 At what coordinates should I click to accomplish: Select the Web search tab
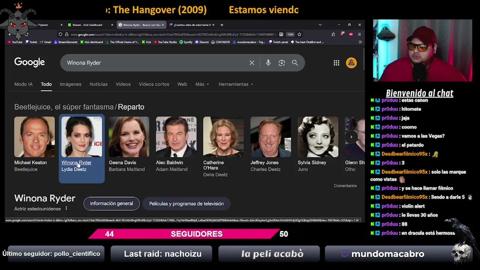(182, 84)
